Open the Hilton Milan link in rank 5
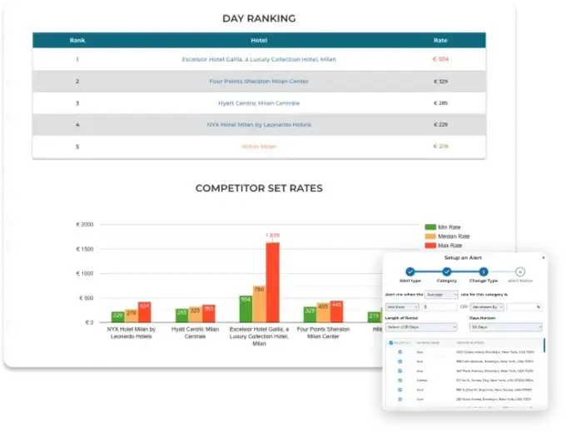The width and height of the screenshot is (566, 433). coord(259,147)
